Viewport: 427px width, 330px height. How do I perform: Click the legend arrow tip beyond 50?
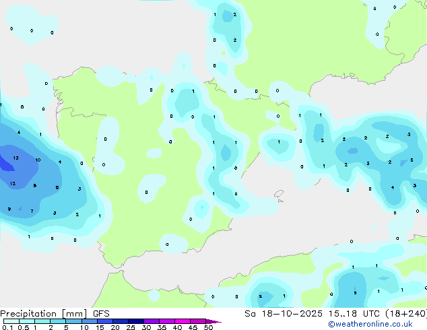(213, 321)
